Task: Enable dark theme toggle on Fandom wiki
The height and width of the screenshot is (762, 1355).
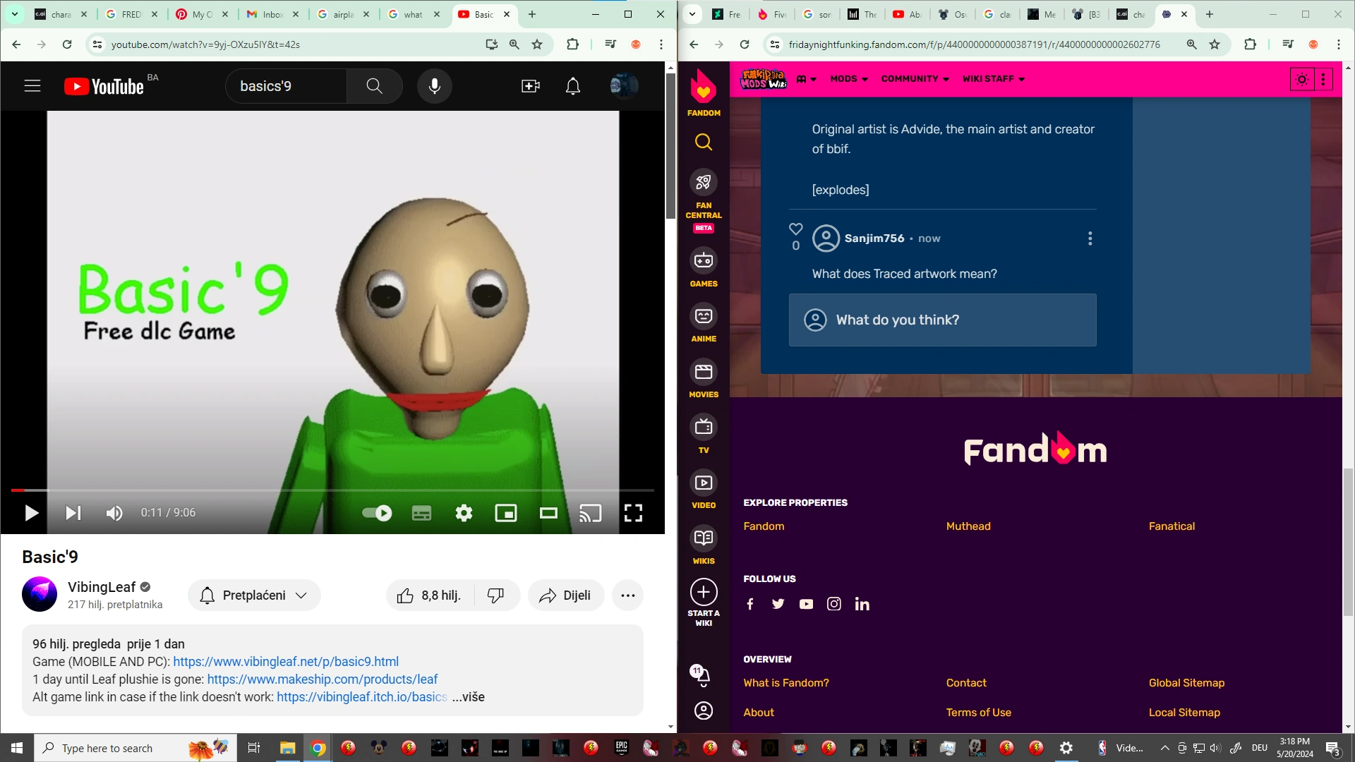Action: (x=1301, y=79)
